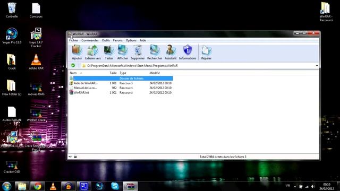Show hidden tray icons arrow
Screen dimensions: 340x191
point(295,186)
